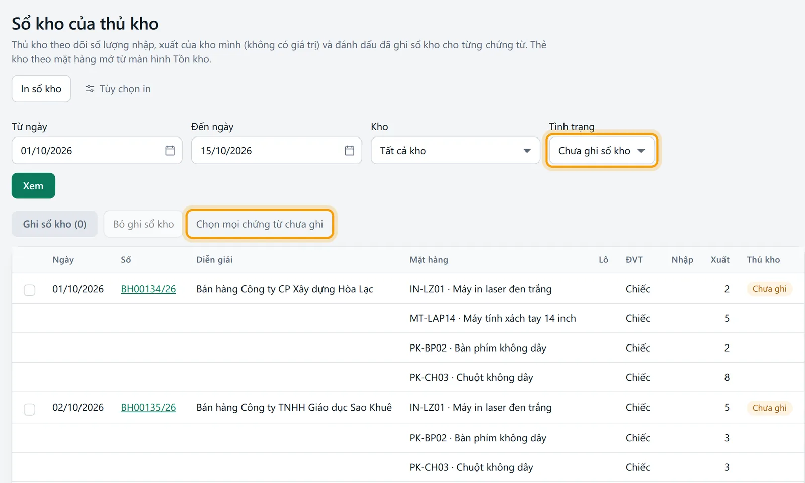Click Bỏ ghi sổ kho button
The height and width of the screenshot is (483, 805).
(143, 224)
